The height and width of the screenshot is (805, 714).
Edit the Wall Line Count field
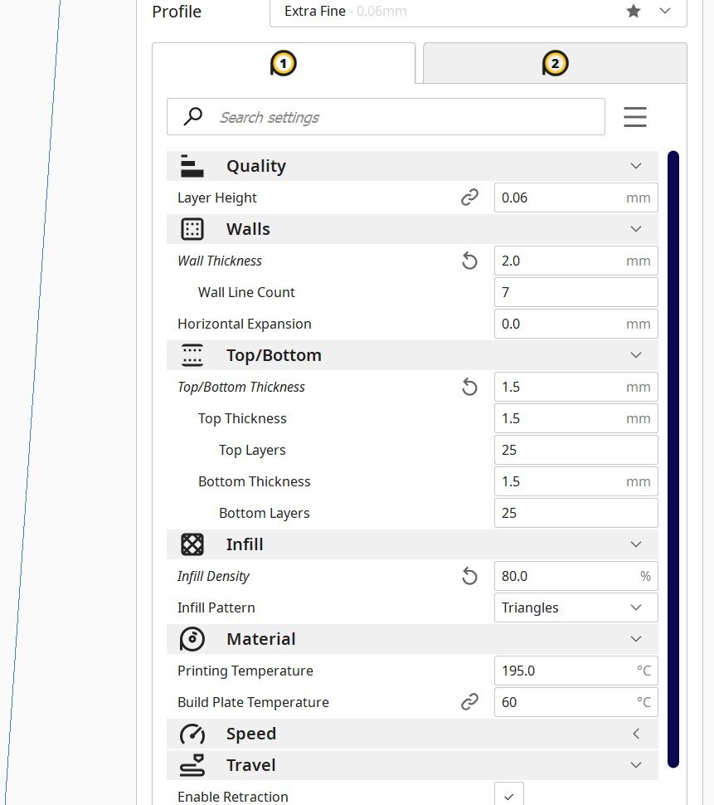[x=576, y=292]
